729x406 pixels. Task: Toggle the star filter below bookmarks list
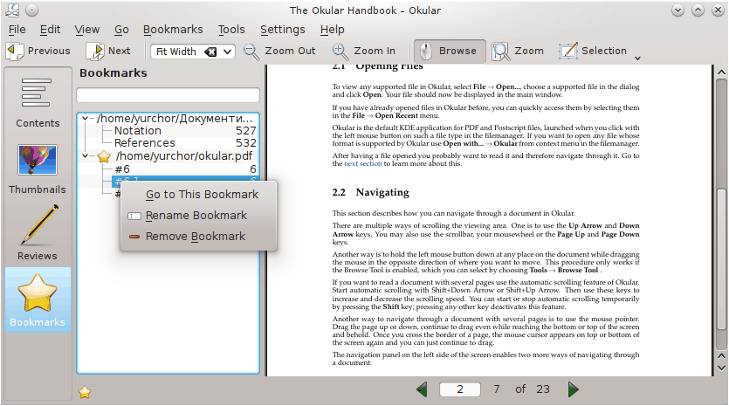click(x=85, y=392)
